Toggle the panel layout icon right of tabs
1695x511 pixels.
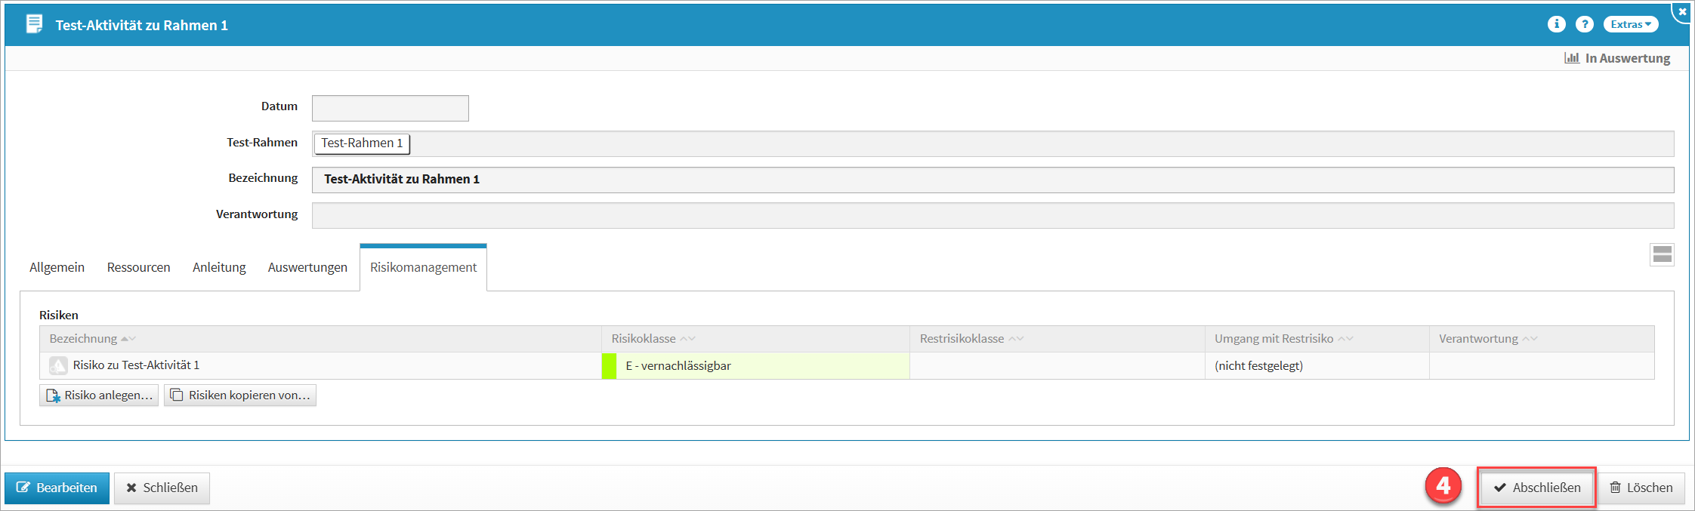click(1662, 254)
